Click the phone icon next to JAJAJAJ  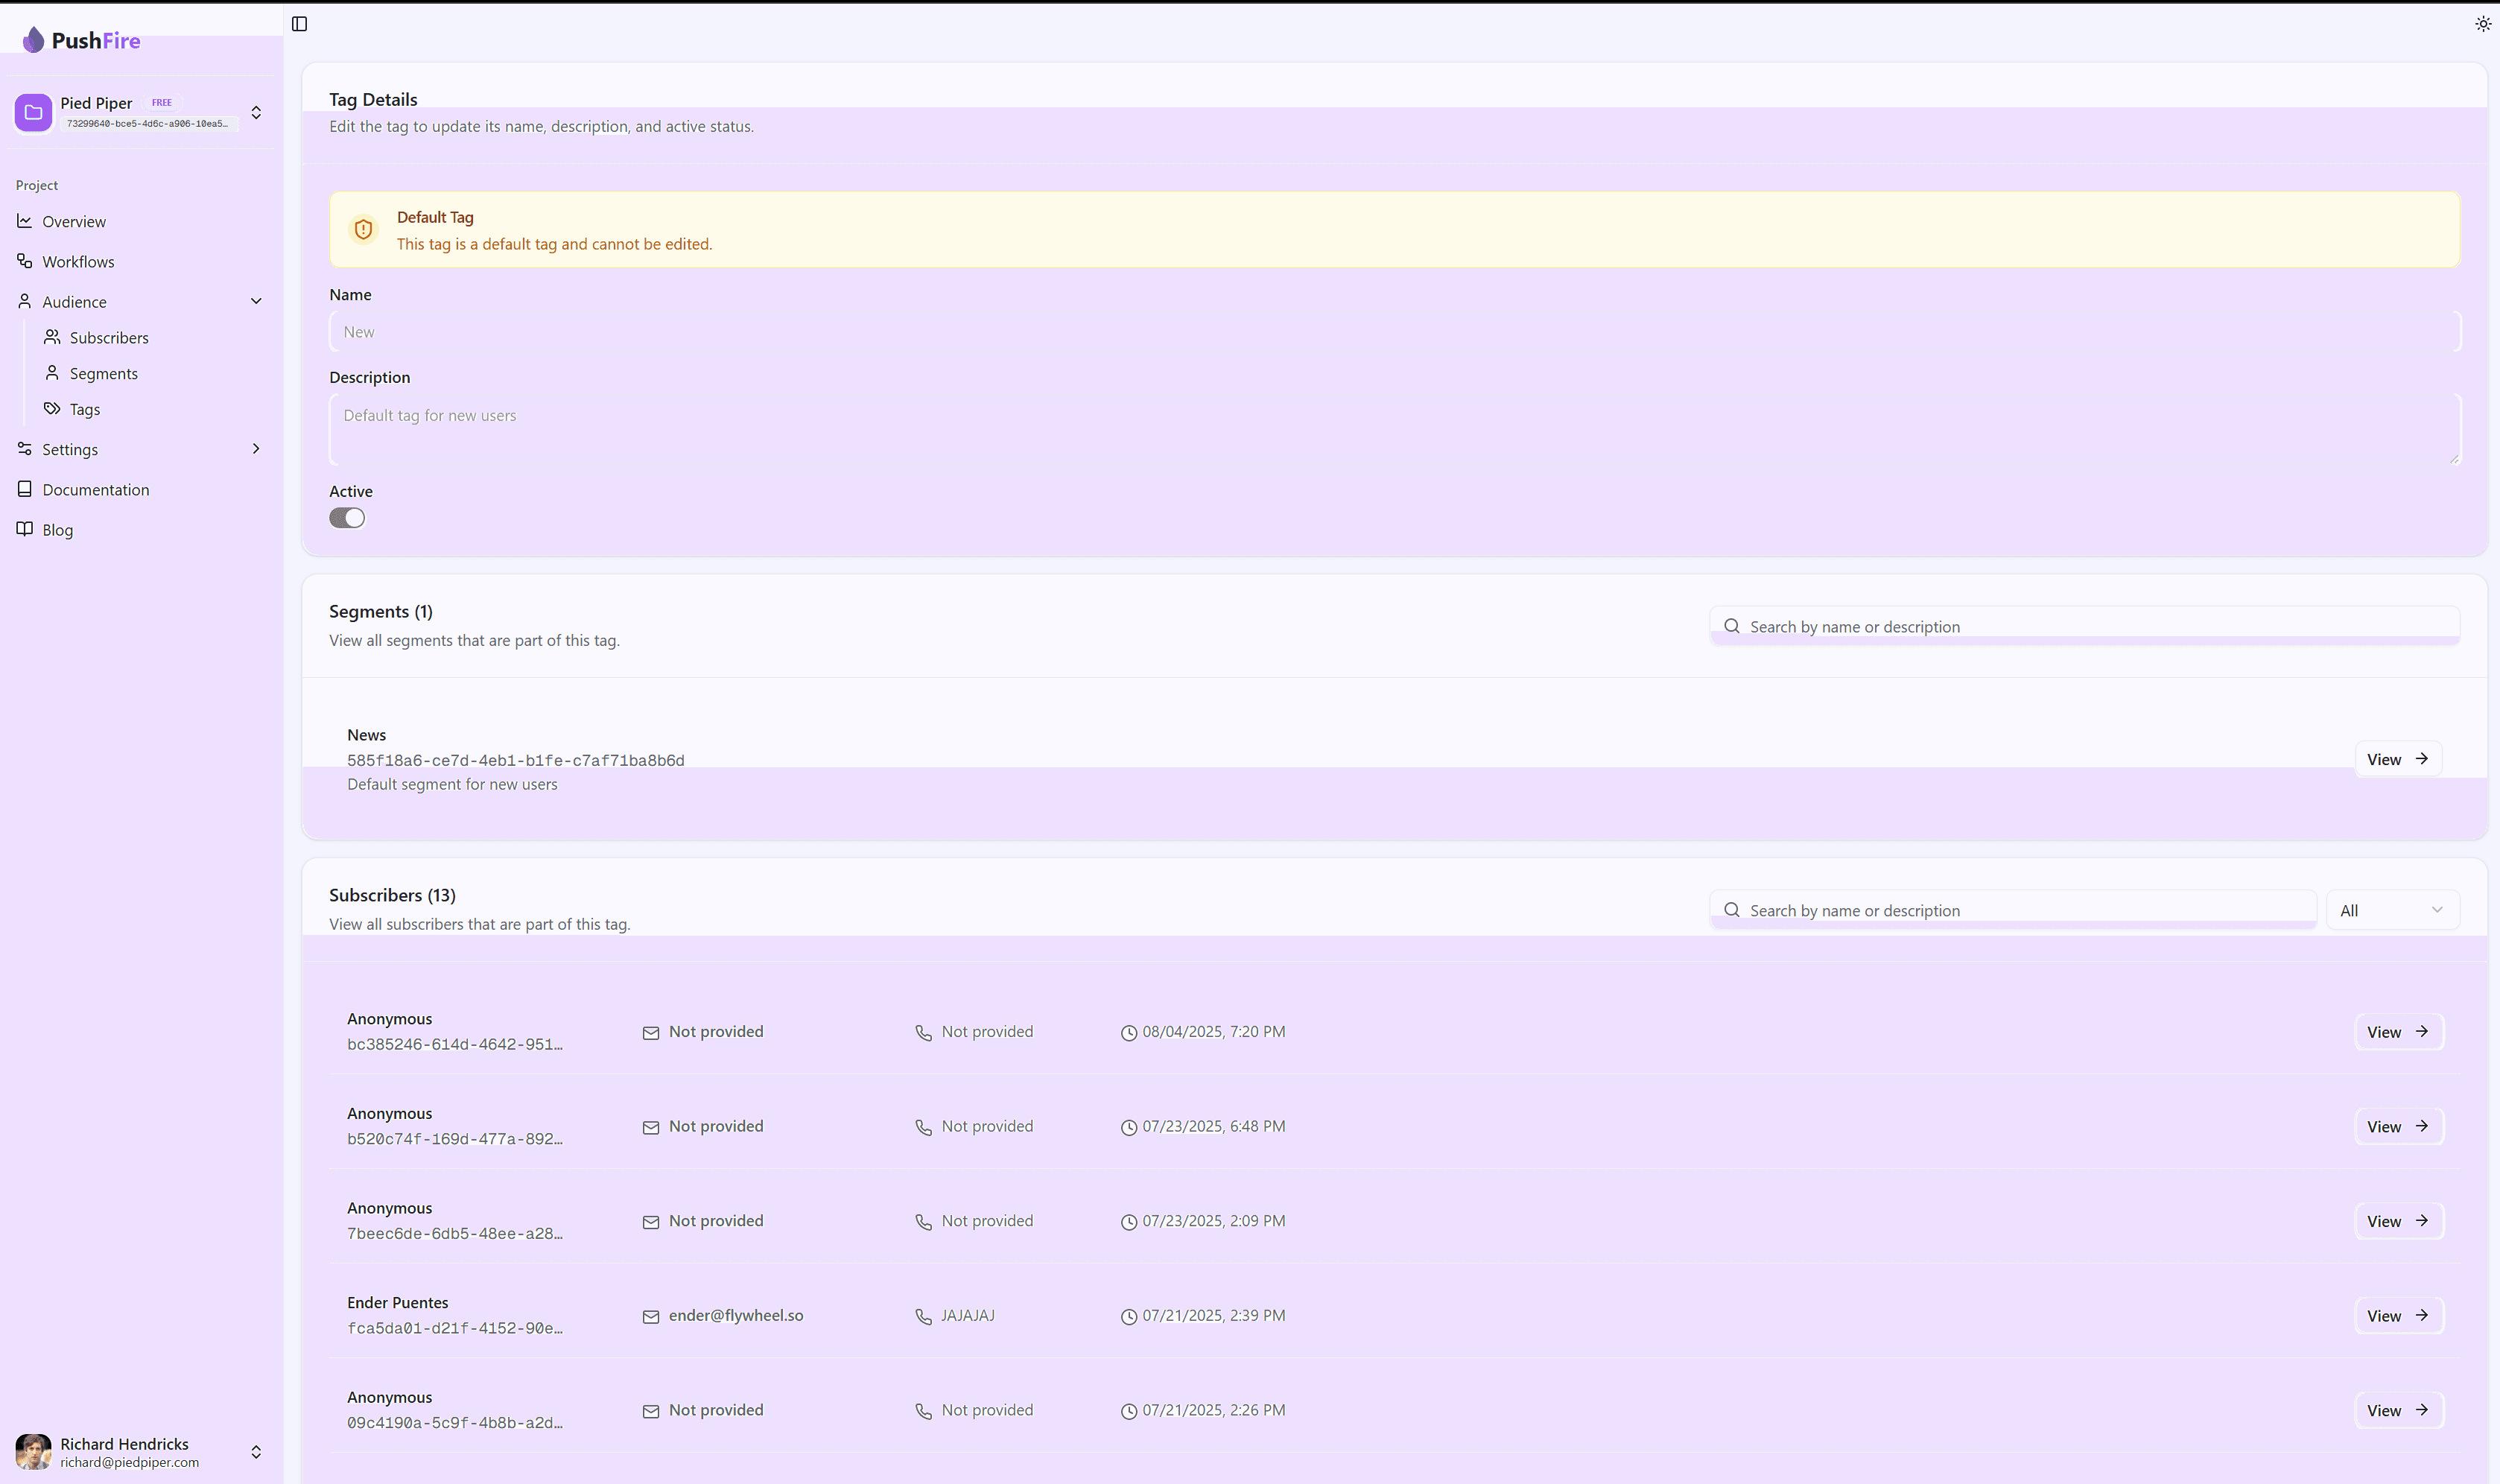tap(923, 1316)
